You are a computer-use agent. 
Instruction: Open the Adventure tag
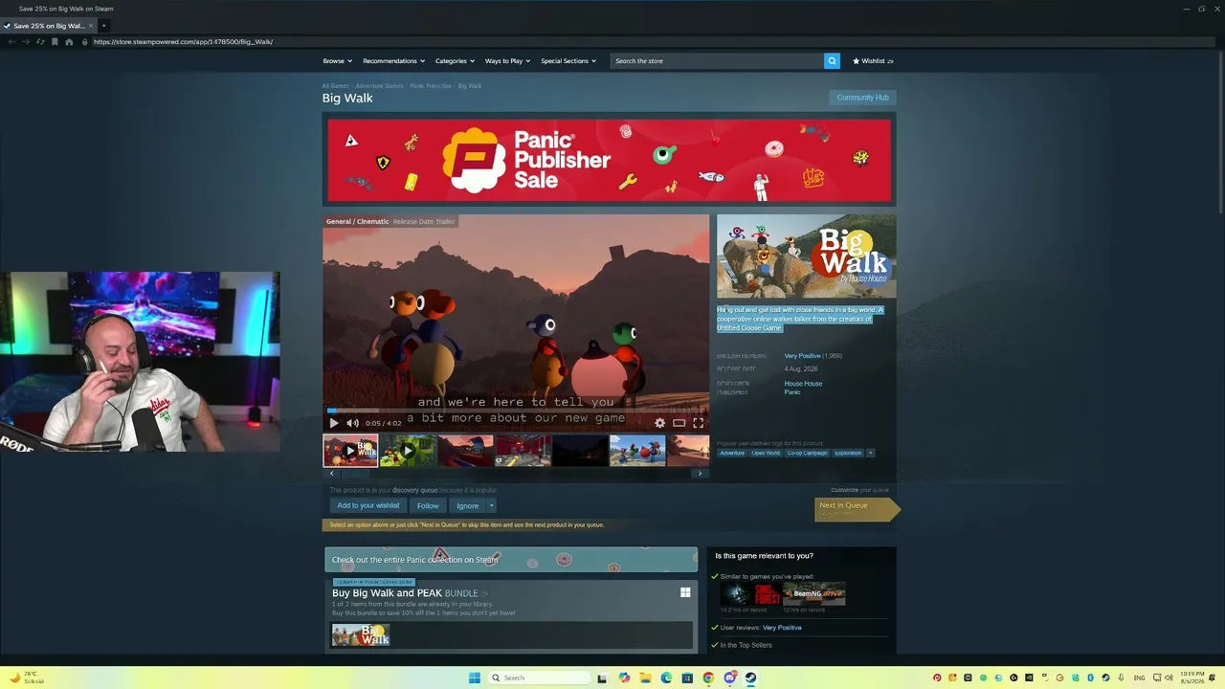coord(732,453)
